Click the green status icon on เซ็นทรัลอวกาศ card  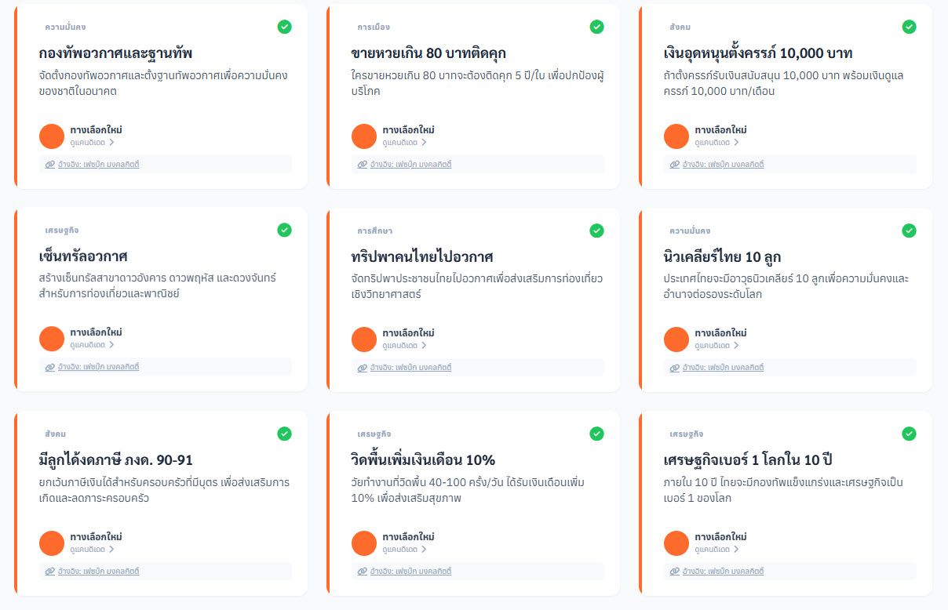coord(284,230)
